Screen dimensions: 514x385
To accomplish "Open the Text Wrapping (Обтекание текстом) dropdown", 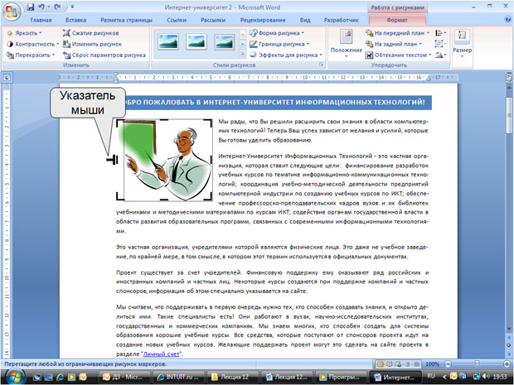I will pos(399,55).
